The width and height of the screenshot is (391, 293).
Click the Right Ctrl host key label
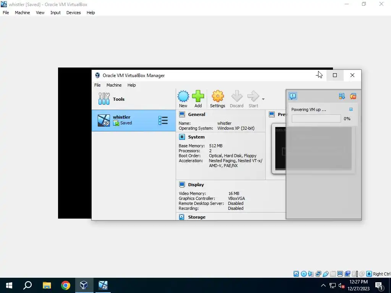pos(381,274)
